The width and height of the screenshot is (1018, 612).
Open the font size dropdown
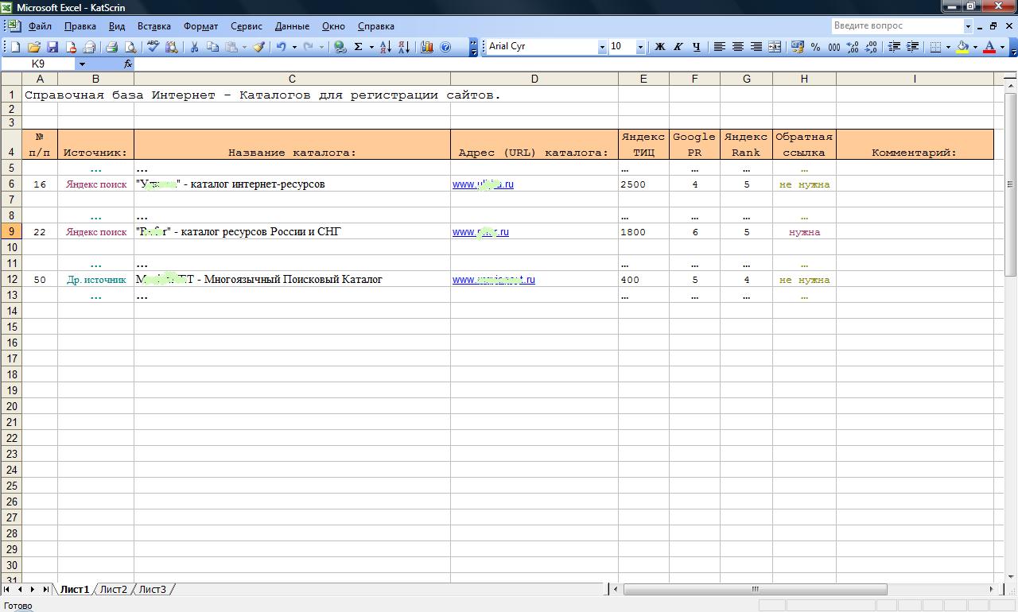(x=640, y=47)
